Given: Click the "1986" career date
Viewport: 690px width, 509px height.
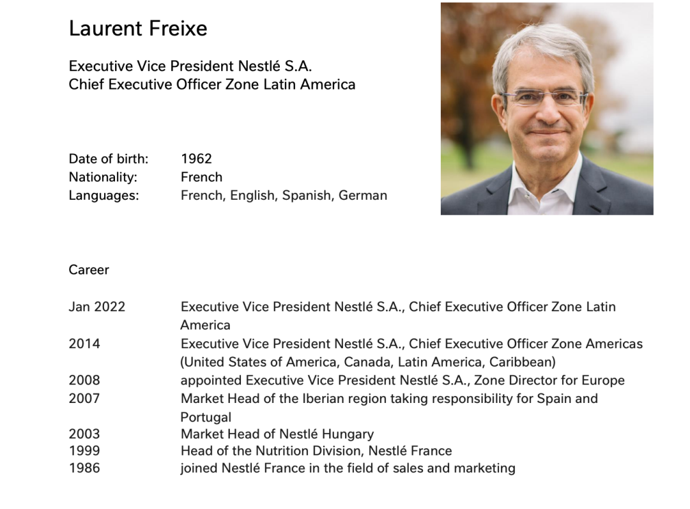Looking at the screenshot, I should (84, 468).
